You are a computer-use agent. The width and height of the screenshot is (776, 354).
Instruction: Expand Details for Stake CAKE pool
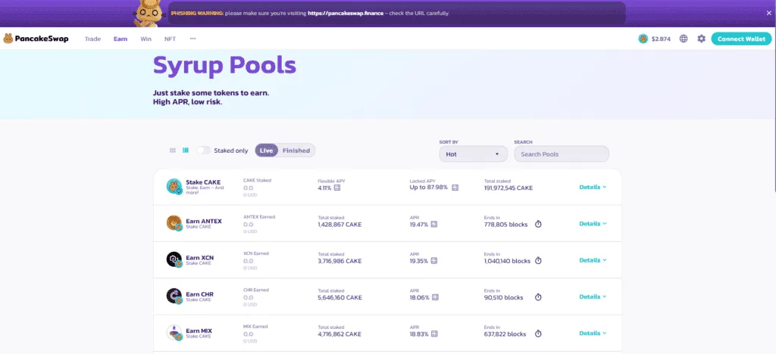coord(593,187)
